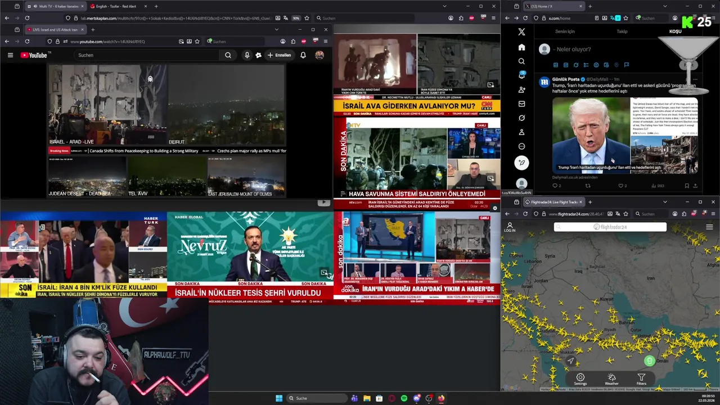This screenshot has width=720, height=405.
Task: Bookmark the x.com page with star
Action: coord(625,18)
